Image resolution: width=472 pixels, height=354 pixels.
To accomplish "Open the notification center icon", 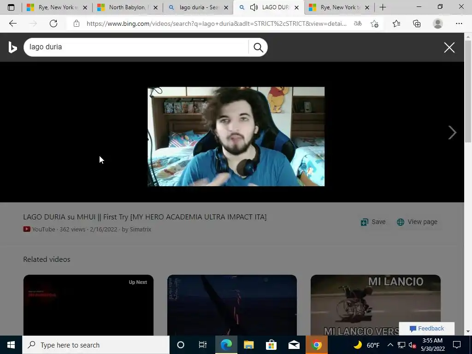I will click(457, 345).
